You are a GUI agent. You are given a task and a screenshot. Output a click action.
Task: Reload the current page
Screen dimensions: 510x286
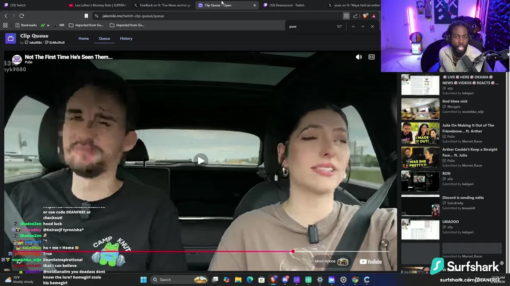click(x=22, y=16)
